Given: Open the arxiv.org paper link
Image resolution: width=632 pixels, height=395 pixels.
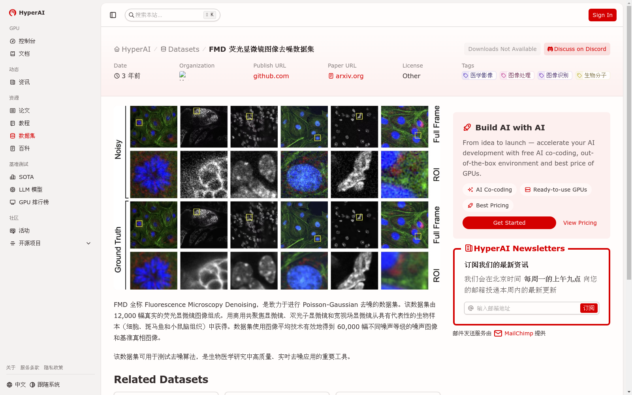Looking at the screenshot, I should pos(350,76).
